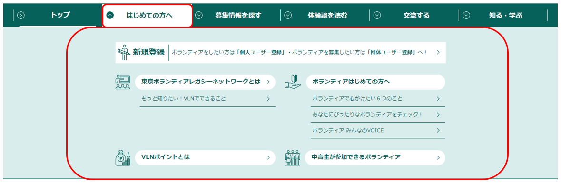Viewport: 561px width, 183px height.
Task: Open ボランティアはじめての方へ button
Action: (375, 82)
